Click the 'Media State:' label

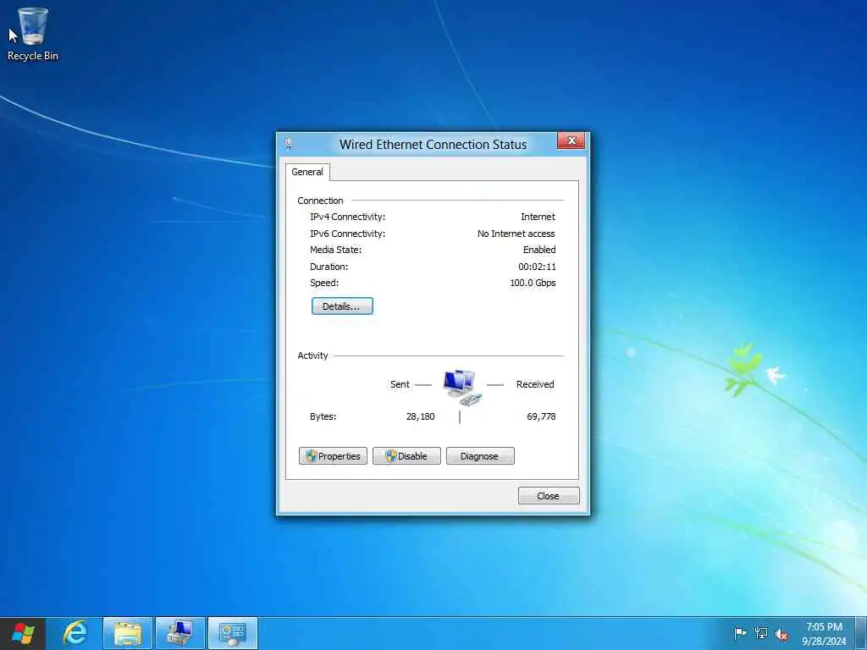tap(335, 250)
